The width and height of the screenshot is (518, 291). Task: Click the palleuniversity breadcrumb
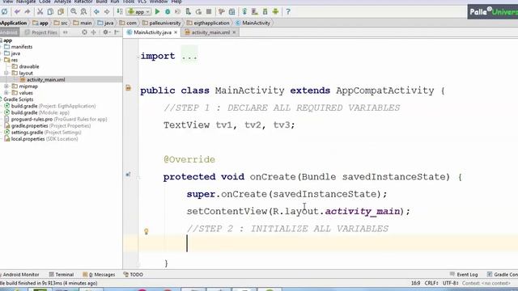[x=162, y=23]
